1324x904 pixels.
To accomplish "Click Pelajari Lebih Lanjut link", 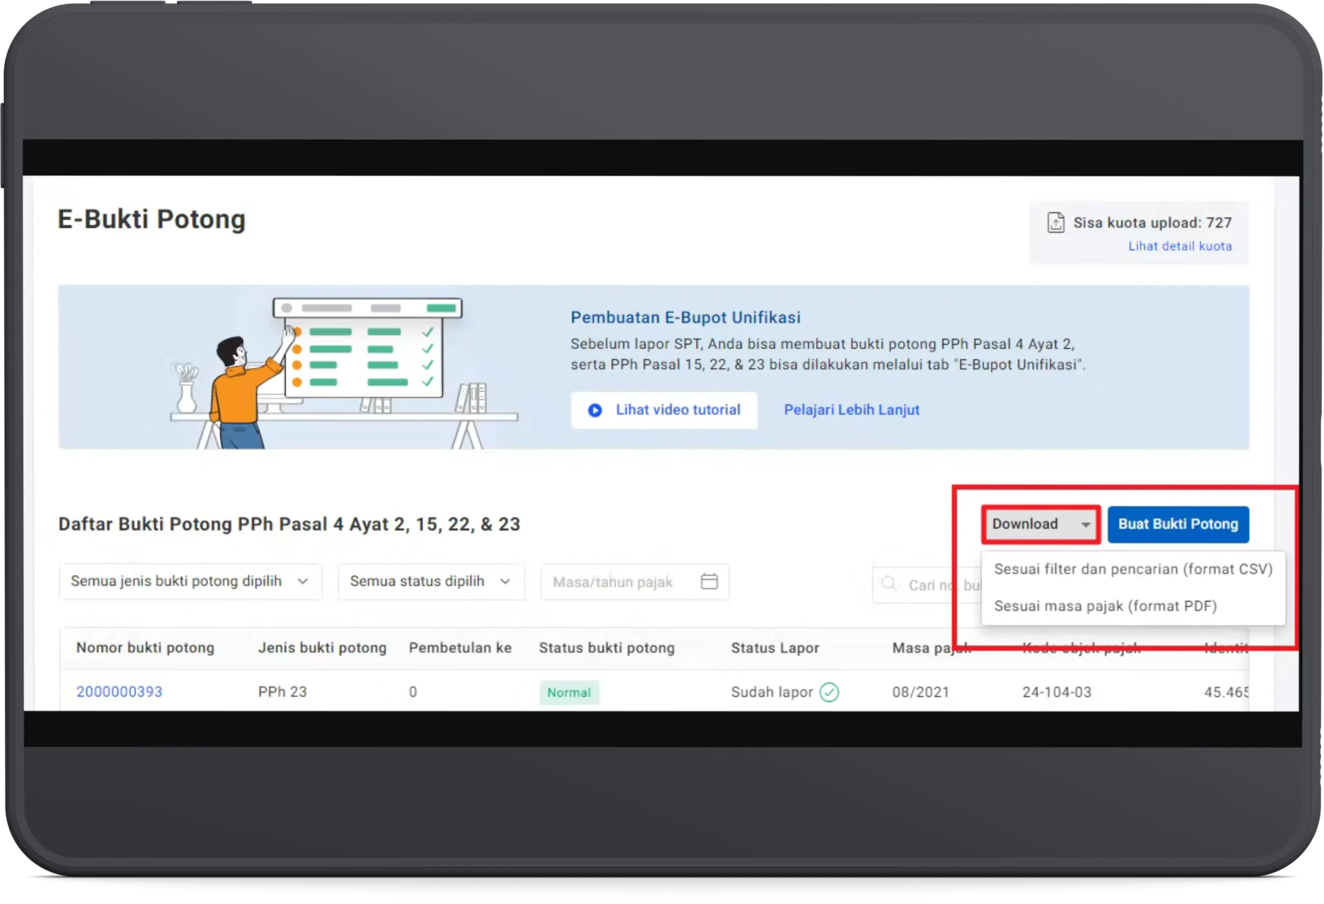I will tap(851, 410).
